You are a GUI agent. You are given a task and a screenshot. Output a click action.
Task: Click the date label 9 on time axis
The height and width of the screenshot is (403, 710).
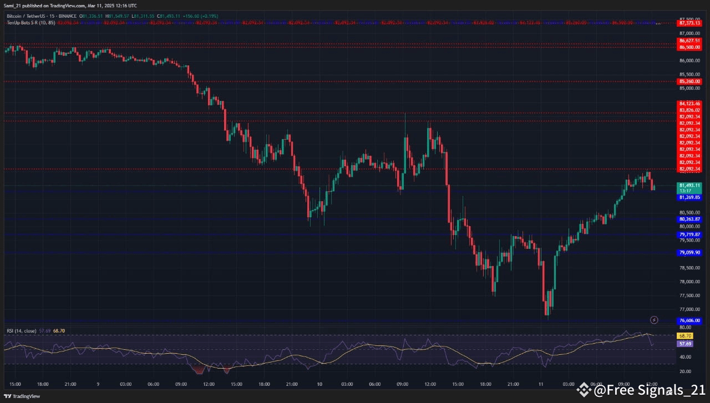pos(98,384)
